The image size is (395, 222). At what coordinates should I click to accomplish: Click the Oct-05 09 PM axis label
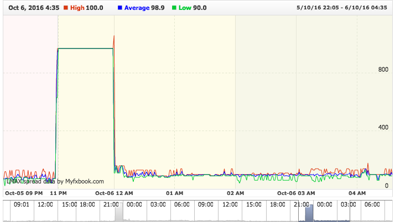[24, 193]
